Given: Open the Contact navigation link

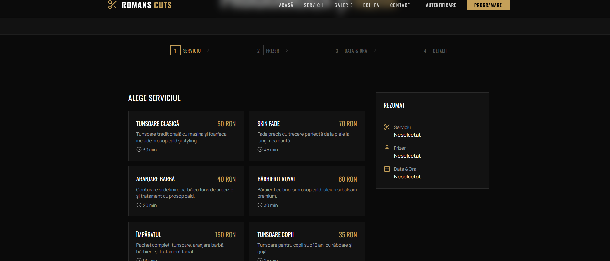Looking at the screenshot, I should (x=400, y=5).
